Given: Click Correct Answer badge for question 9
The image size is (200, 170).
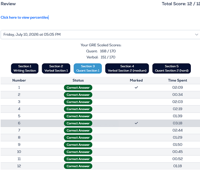Looking at the screenshot, I should 78,145.
